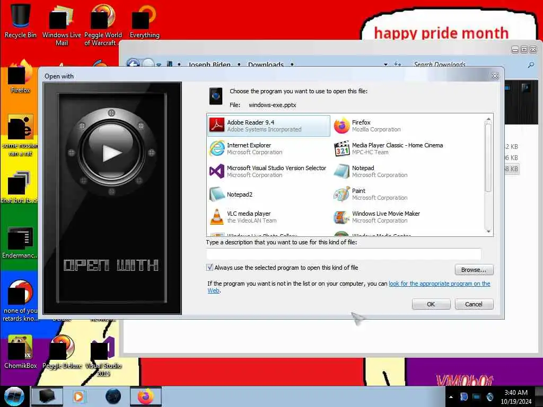Image resolution: width=543 pixels, height=407 pixels.
Task: Click the program list scroll down arrow
Action: coord(488,232)
